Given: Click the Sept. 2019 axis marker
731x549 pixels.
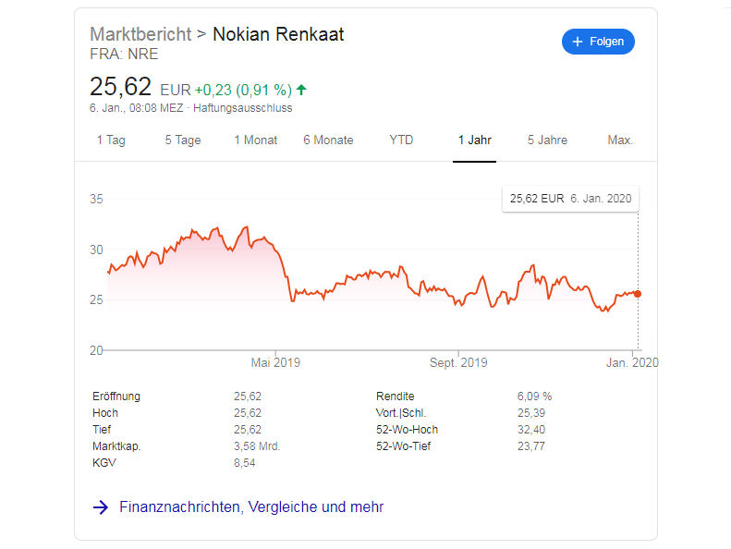Looking at the screenshot, I should pos(458,362).
